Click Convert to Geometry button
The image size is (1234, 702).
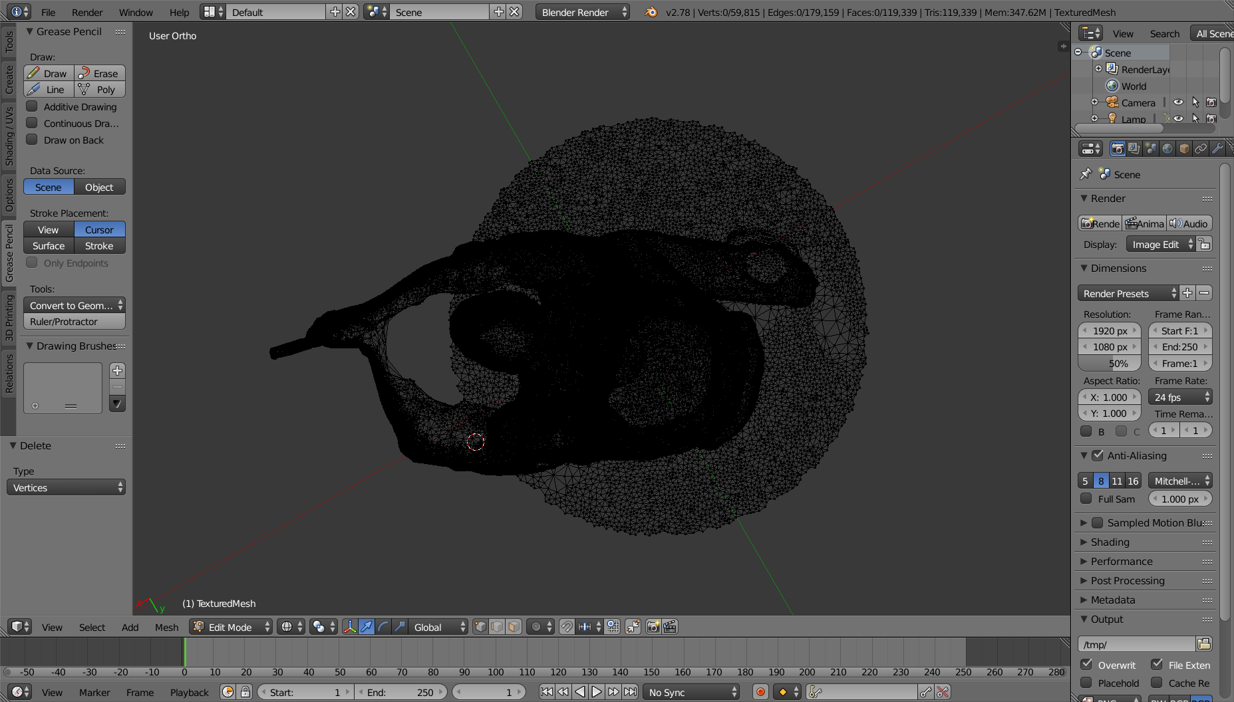coord(75,305)
